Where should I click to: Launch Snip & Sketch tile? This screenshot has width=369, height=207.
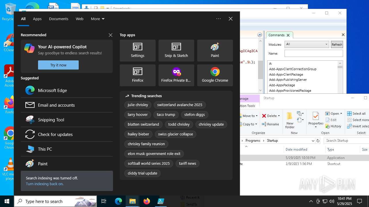[176, 51]
